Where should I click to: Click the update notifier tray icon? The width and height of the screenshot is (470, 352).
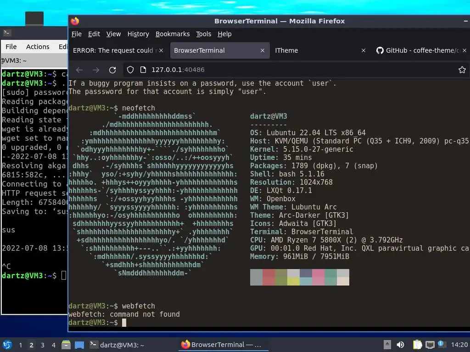442,344
